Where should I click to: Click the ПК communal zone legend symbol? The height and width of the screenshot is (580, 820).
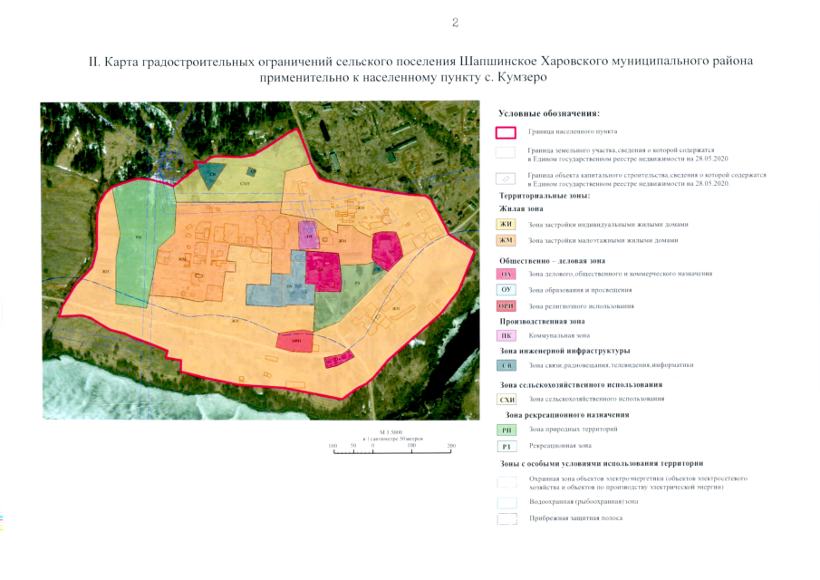point(506,335)
